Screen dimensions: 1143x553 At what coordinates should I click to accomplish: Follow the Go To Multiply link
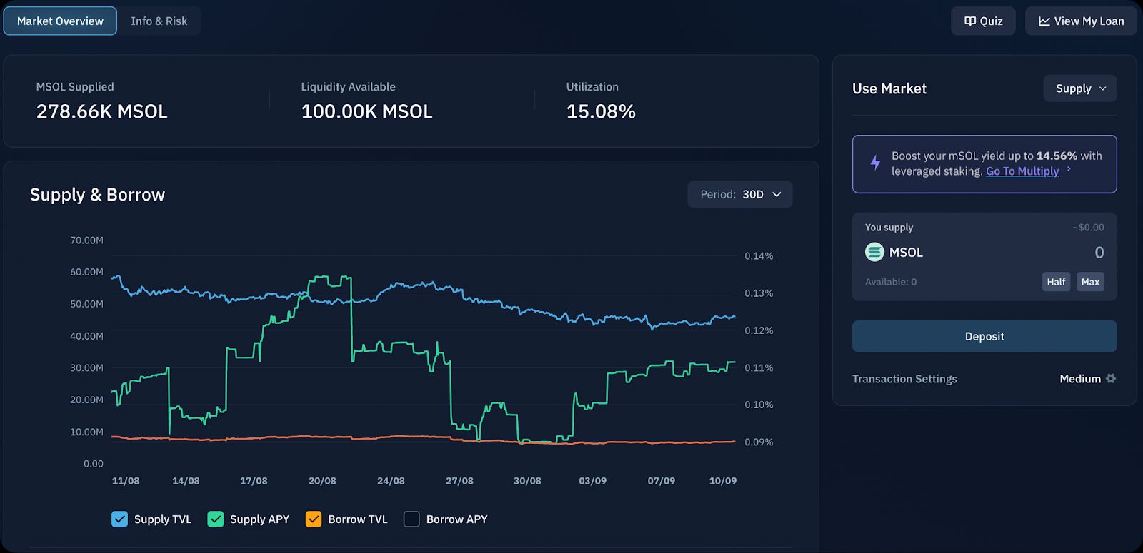point(1022,171)
